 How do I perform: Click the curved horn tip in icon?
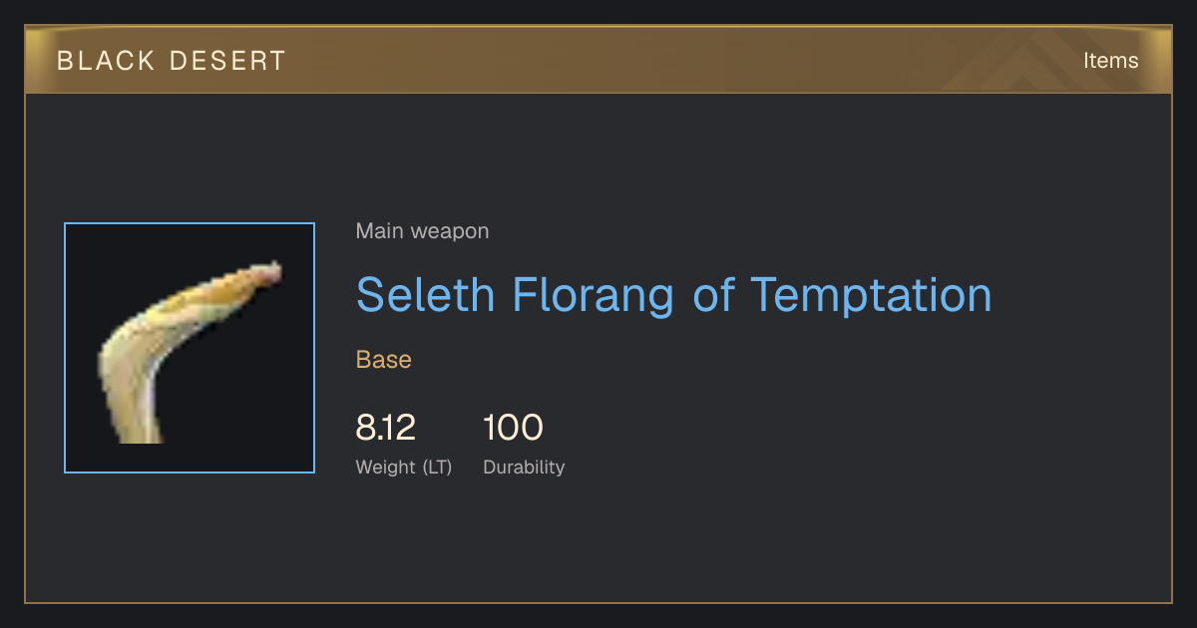point(269,272)
